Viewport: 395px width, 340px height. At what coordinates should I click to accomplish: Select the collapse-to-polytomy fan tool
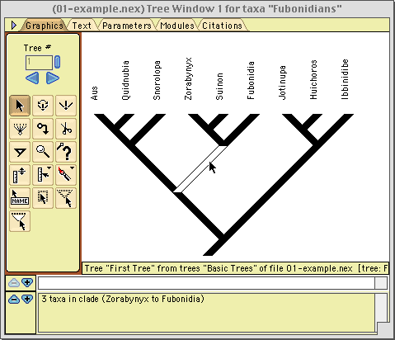click(20, 129)
